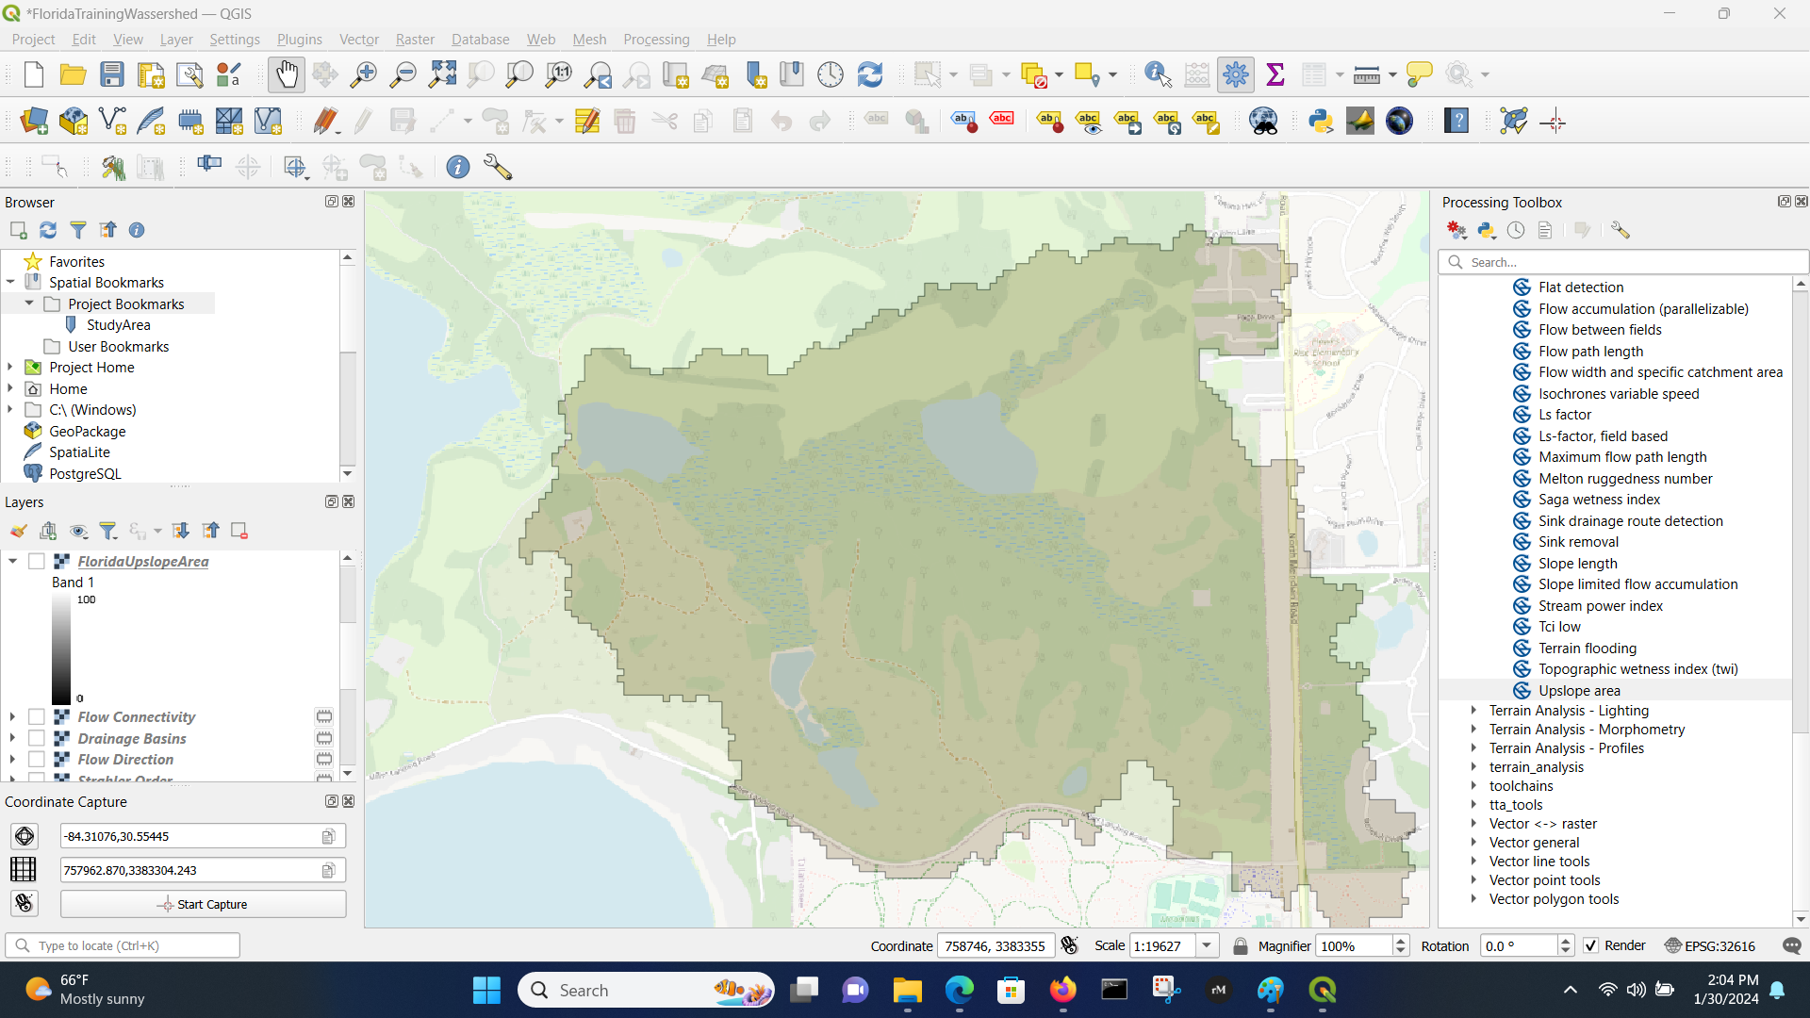Open the Processing Toolbox gear icon
This screenshot has width=1810, height=1018.
pos(1236,74)
